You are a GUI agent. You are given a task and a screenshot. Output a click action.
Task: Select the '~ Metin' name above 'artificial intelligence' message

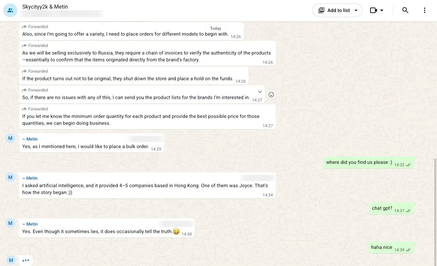tap(30, 178)
